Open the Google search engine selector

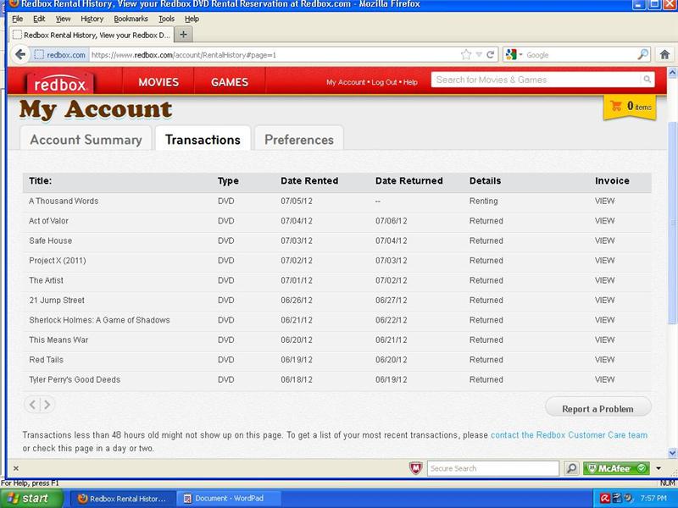click(x=514, y=55)
